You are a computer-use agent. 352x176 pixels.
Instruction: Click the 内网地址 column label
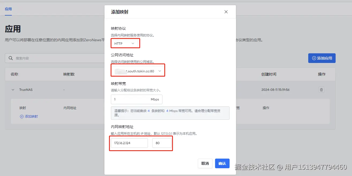(x=70, y=108)
